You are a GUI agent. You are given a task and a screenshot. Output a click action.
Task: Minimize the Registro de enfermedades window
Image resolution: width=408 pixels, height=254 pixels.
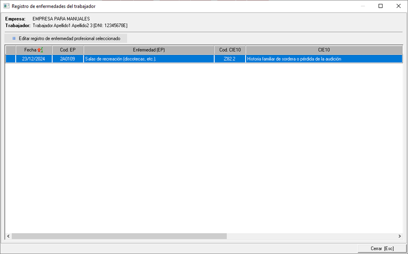(x=363, y=6)
